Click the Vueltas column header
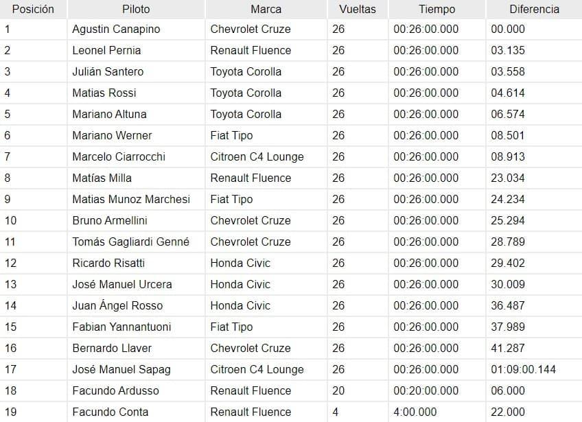Screen dimensions: 582x422 click(357, 10)
